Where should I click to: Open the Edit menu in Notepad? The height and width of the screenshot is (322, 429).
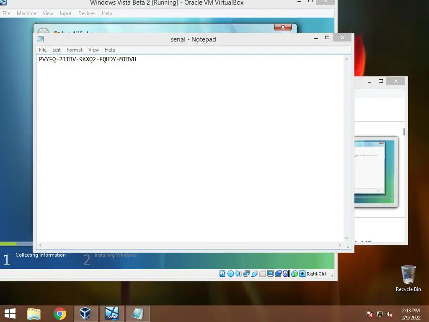[57, 50]
